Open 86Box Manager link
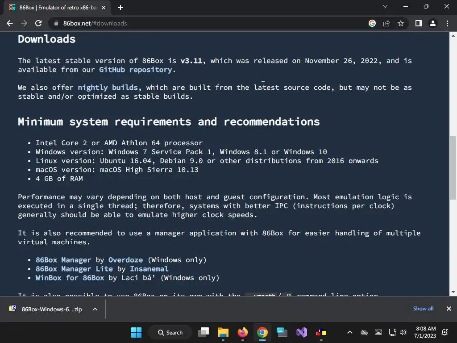 tap(63, 260)
